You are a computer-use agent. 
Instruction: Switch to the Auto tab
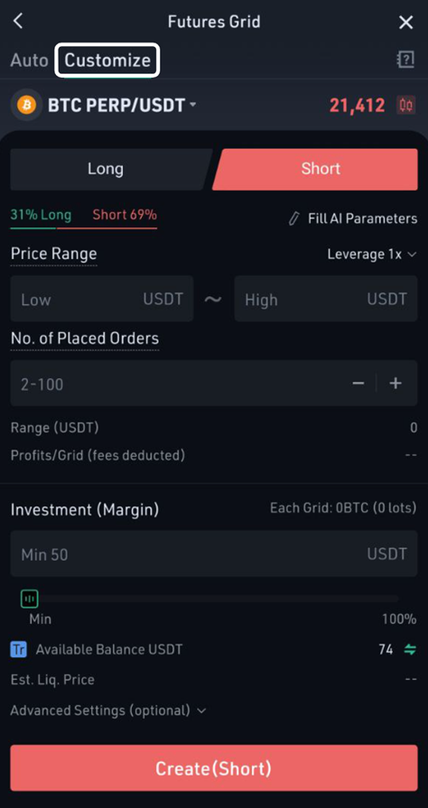coord(30,60)
